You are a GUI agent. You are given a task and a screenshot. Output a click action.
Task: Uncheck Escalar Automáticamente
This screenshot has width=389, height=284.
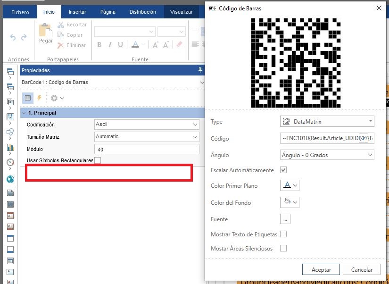pyautogui.click(x=283, y=170)
